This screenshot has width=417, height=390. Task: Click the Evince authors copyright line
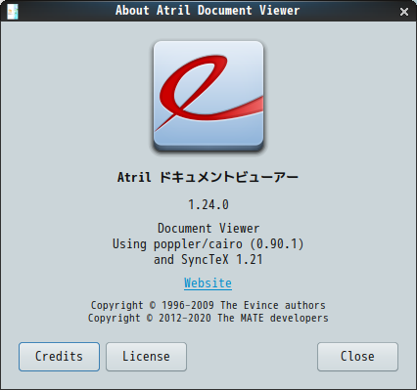208,305
